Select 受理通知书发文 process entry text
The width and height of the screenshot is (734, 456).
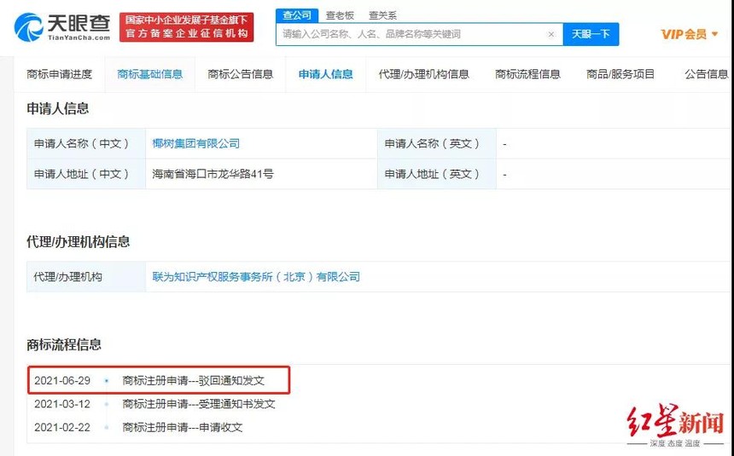(237, 404)
